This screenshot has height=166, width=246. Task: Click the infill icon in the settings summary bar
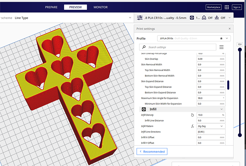coord(192,18)
